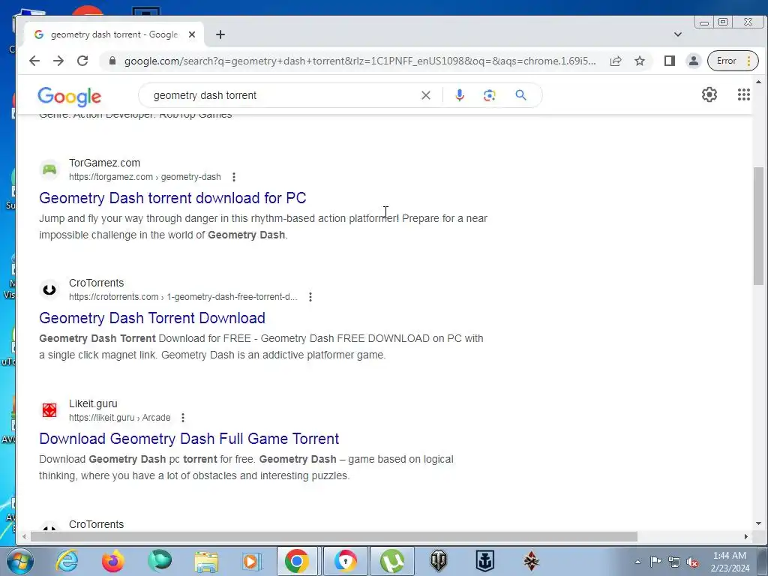The image size is (768, 576).
Task: Open Action Center flag icon
Action: [x=655, y=561]
